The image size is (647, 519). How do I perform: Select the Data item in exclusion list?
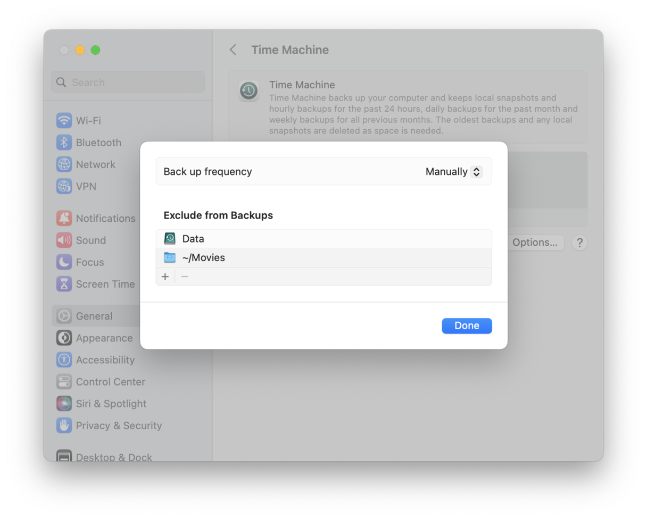[193, 239]
